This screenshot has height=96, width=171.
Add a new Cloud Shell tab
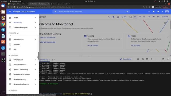[52, 60]
